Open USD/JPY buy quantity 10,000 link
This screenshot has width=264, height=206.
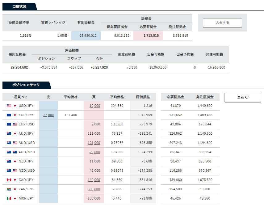point(95,106)
